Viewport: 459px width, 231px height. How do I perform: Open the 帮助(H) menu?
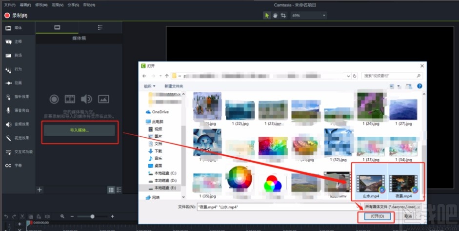coord(89,5)
